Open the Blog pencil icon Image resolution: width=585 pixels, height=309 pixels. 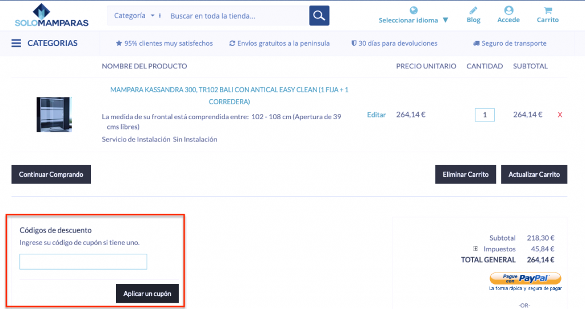tap(473, 10)
